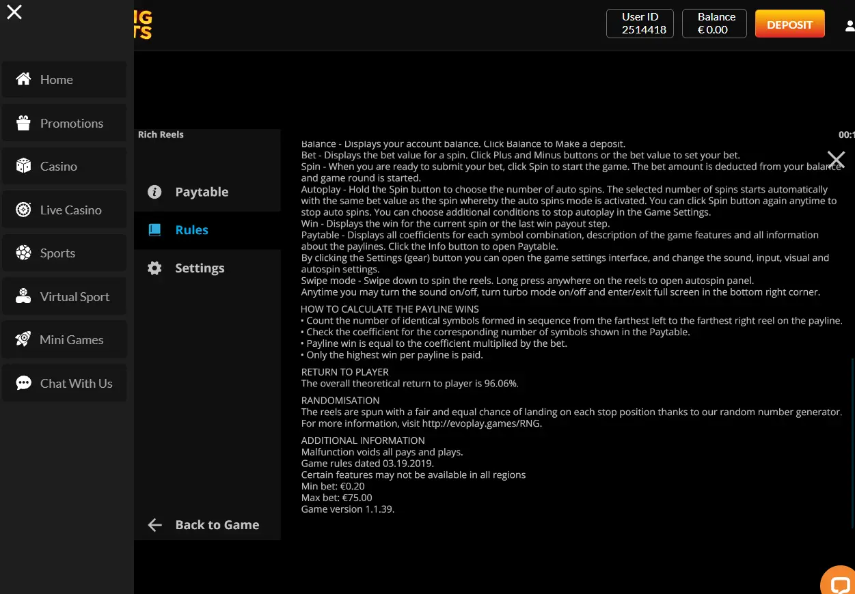This screenshot has width=855, height=594.
Task: Close the sidebar with the X icon
Action: [x=14, y=12]
